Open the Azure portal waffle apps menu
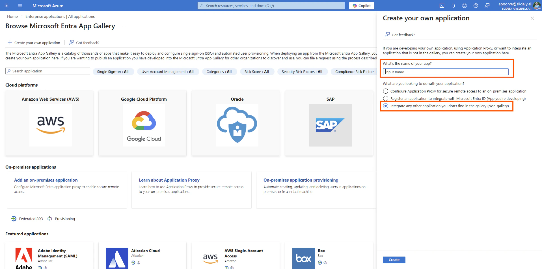The width and height of the screenshot is (542, 269). click(7, 6)
